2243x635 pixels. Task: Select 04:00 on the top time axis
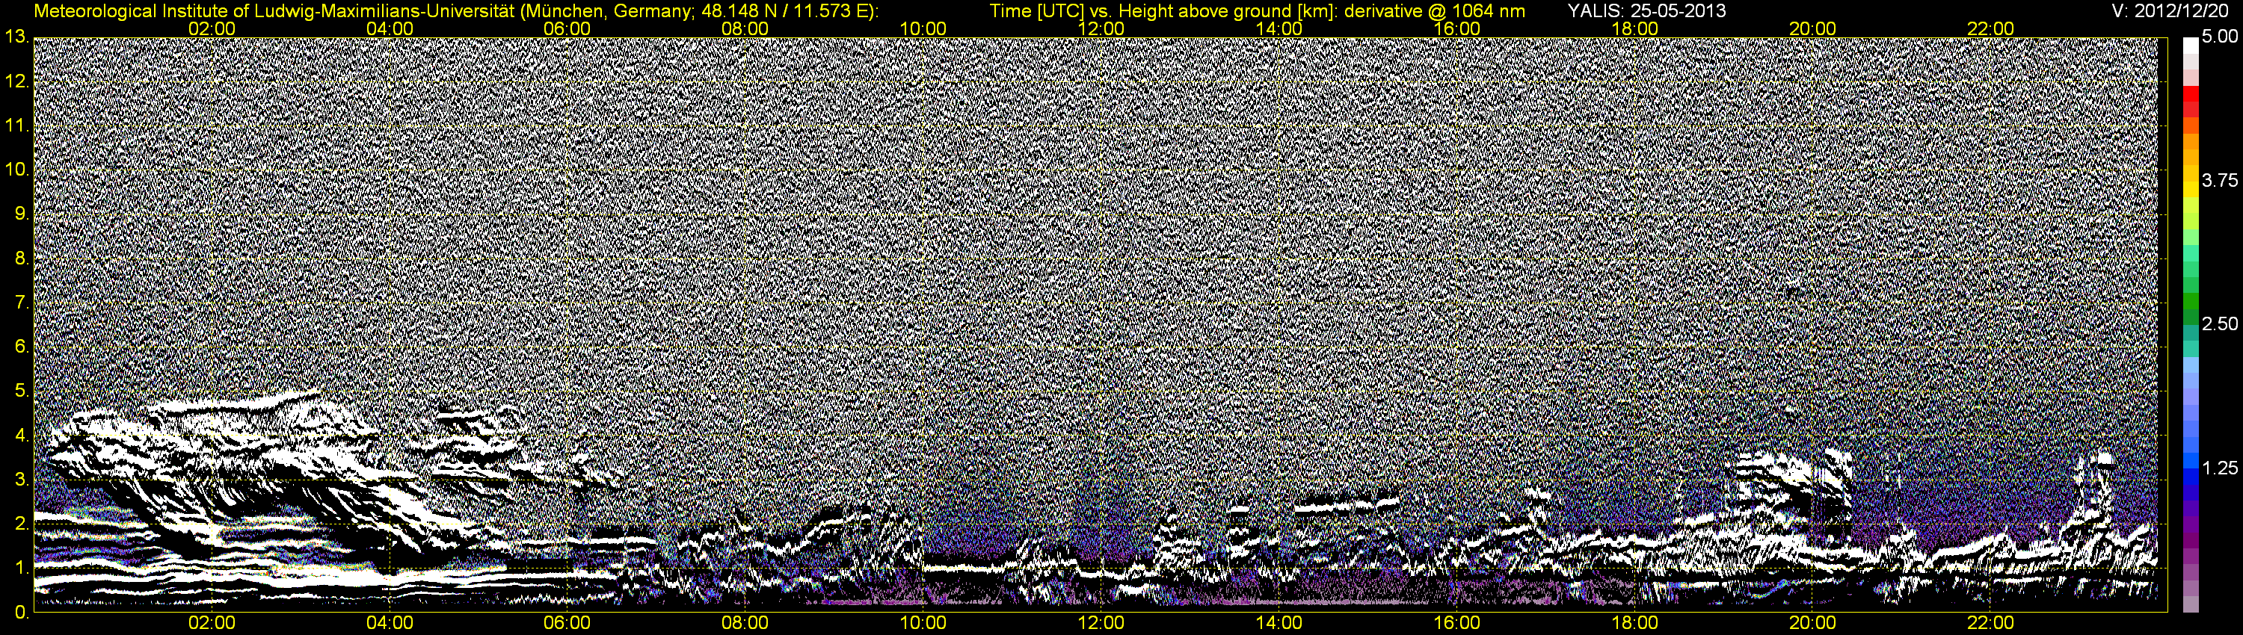pyautogui.click(x=390, y=28)
